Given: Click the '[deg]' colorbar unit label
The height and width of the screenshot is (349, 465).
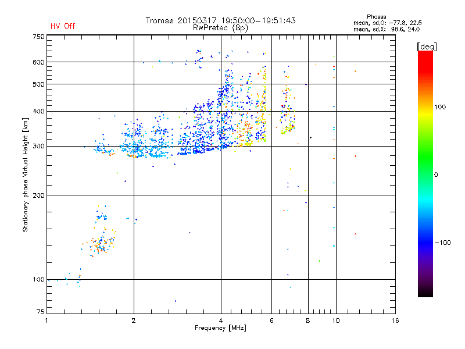Looking at the screenshot, I should [427, 47].
